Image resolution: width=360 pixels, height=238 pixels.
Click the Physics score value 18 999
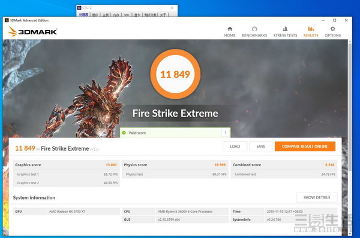(x=220, y=165)
